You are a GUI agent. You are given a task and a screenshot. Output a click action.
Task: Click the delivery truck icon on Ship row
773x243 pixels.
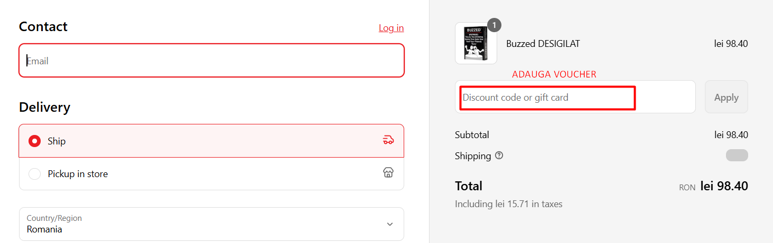pyautogui.click(x=388, y=140)
